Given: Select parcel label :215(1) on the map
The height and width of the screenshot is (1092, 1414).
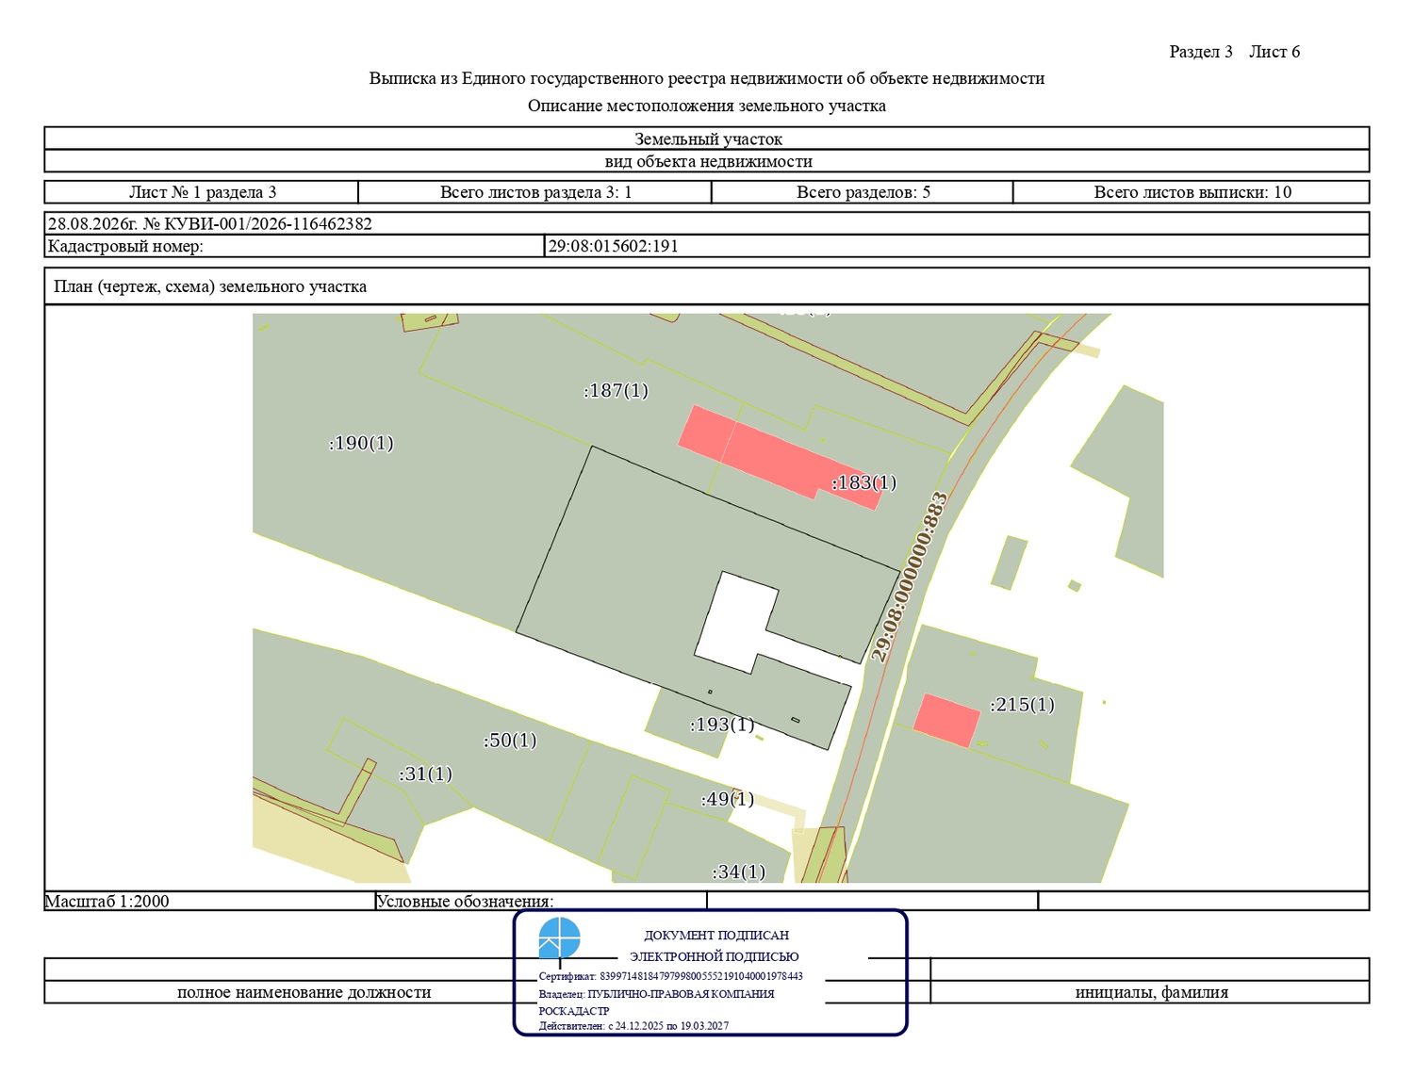Looking at the screenshot, I should coord(1023,705).
